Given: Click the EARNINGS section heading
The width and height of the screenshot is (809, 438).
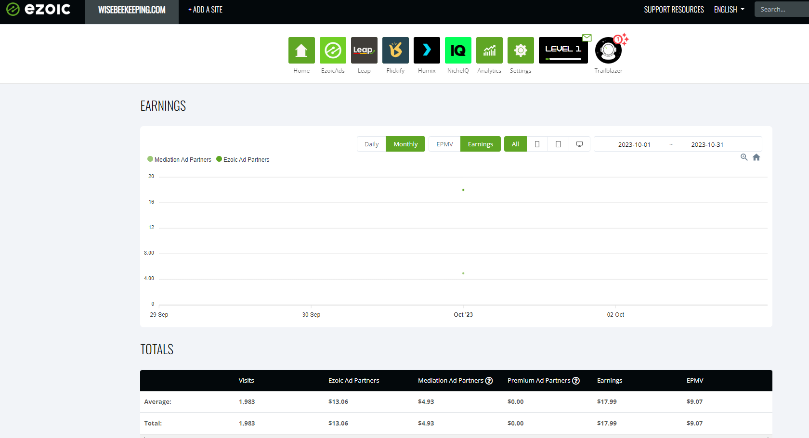Looking at the screenshot, I should pyautogui.click(x=163, y=106).
